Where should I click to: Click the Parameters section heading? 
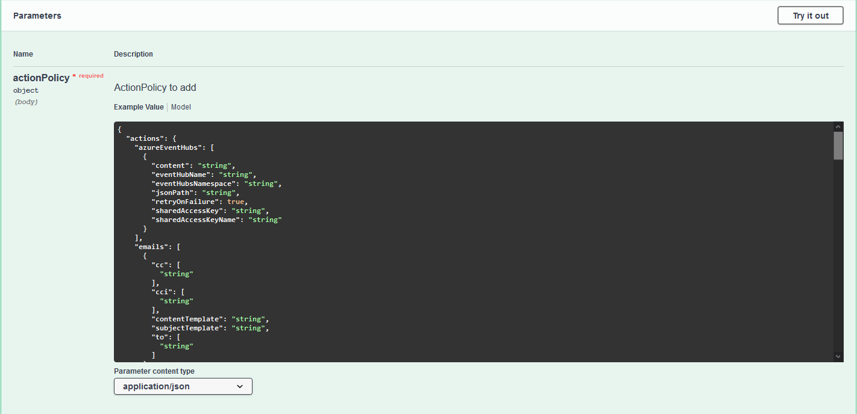(x=37, y=16)
